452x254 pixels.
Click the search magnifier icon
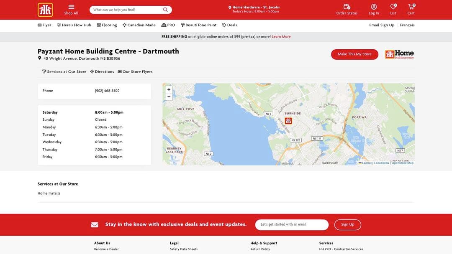(164, 9)
